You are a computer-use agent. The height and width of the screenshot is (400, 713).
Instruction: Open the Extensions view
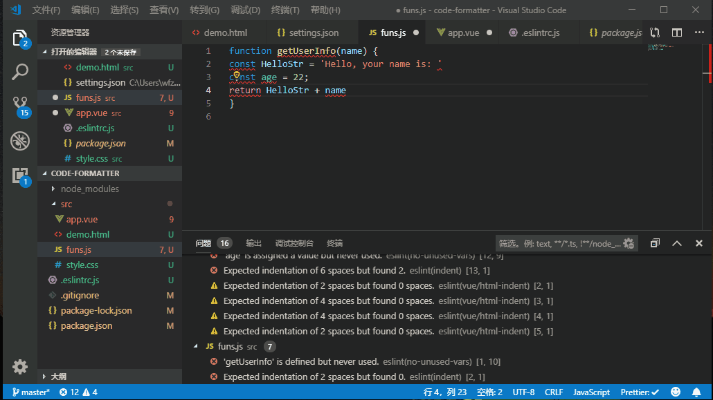point(20,176)
